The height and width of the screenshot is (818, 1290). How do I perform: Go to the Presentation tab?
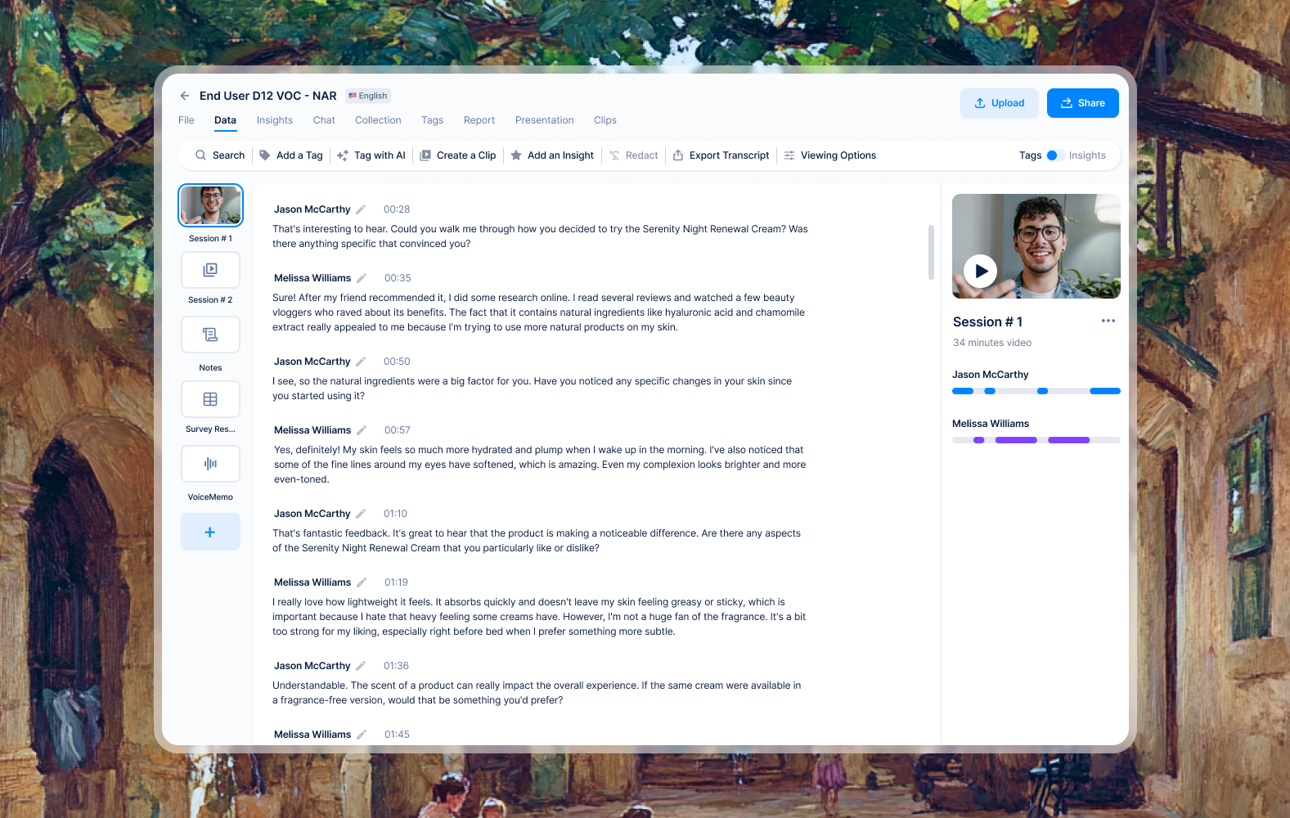point(545,120)
